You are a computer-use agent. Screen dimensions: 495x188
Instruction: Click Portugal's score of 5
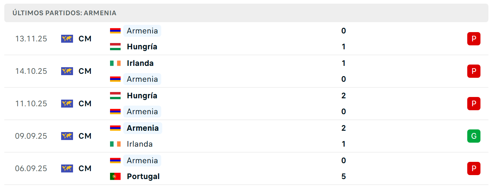pos(344,176)
